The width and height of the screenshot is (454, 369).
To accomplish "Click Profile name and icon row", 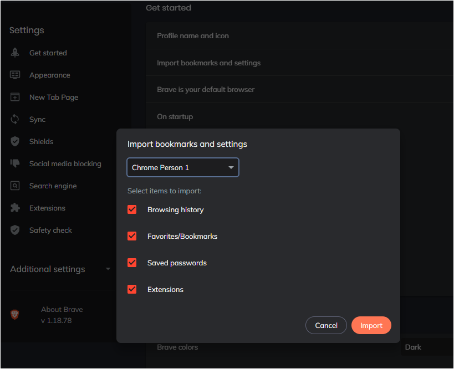I will click(300, 35).
